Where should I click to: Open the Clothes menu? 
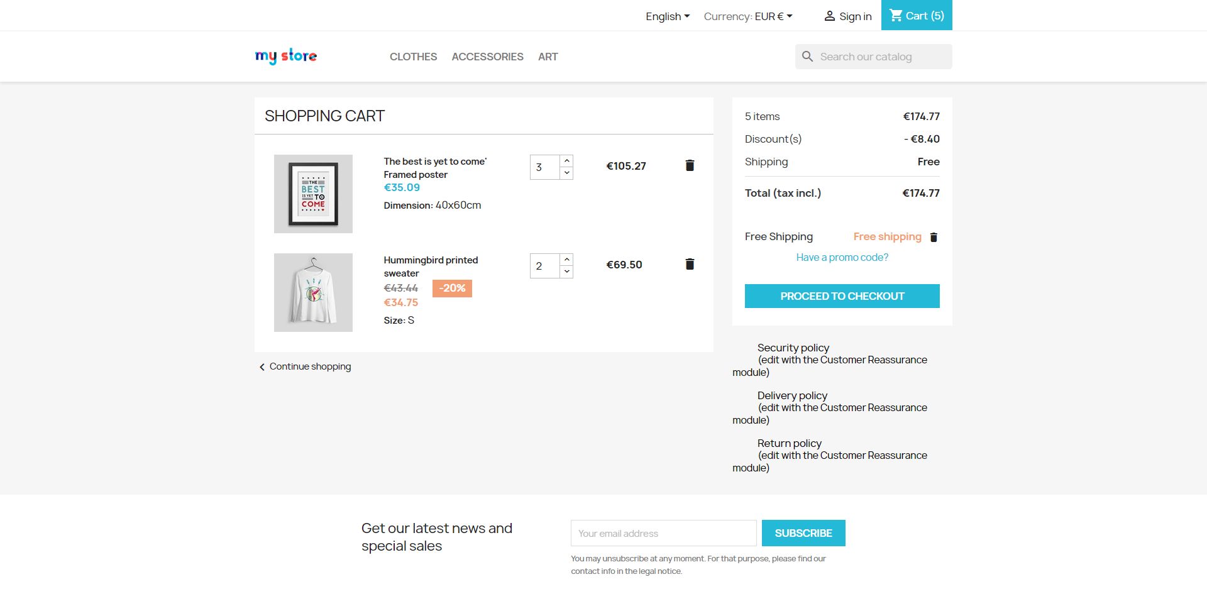[x=413, y=57]
